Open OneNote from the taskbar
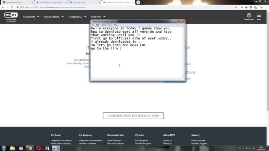The image size is (269, 151). tap(47, 148)
